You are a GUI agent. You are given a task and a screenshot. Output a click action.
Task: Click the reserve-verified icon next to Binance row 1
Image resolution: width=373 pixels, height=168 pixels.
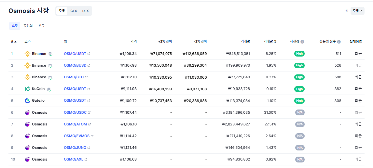click(x=50, y=54)
